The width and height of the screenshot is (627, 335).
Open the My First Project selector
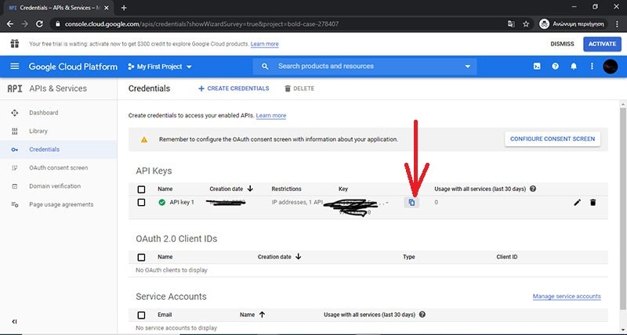(x=159, y=67)
